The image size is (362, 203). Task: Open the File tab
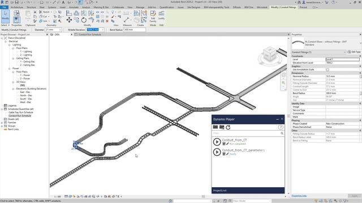point(4,7)
